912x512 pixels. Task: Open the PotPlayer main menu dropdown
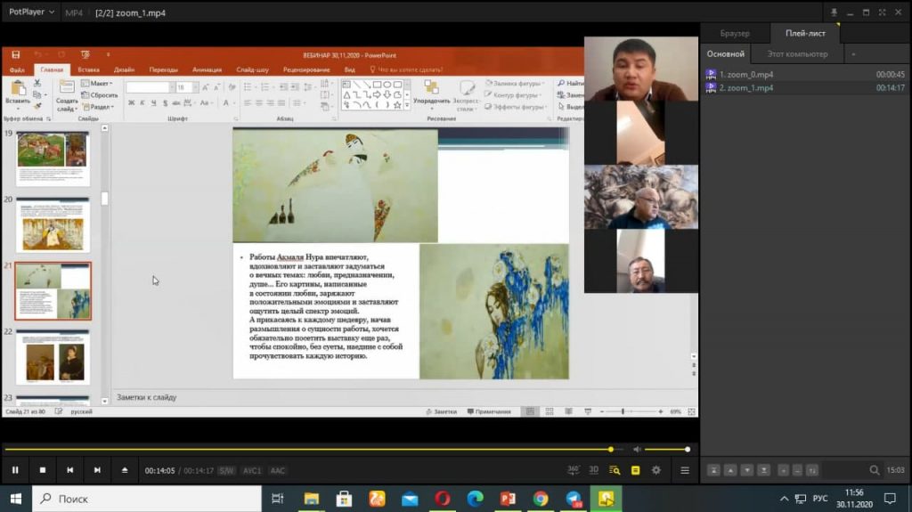[x=31, y=12]
